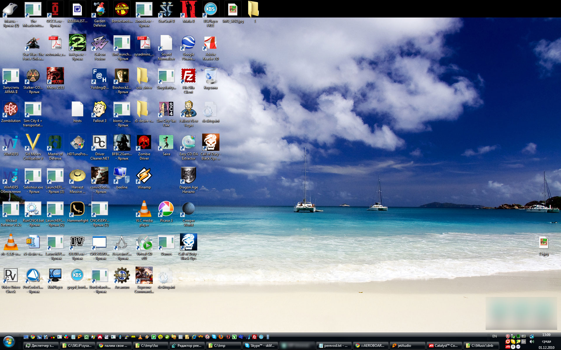
Task: Open the Mafia II desktop icon
Action: (x=188, y=12)
